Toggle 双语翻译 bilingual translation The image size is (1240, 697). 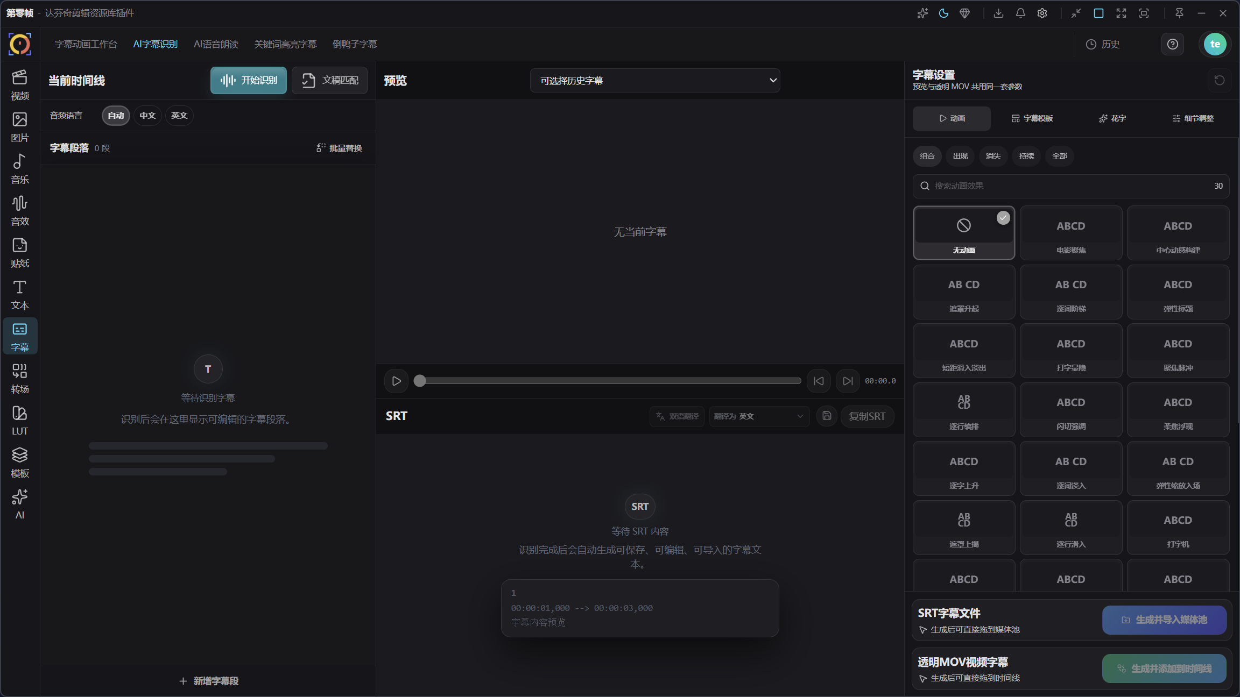point(677,416)
